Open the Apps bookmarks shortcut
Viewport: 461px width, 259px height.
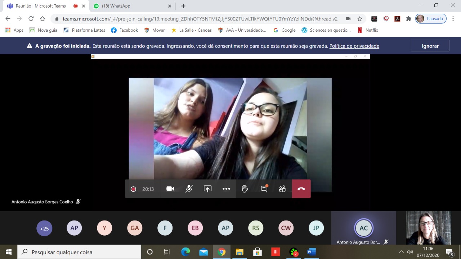14,30
